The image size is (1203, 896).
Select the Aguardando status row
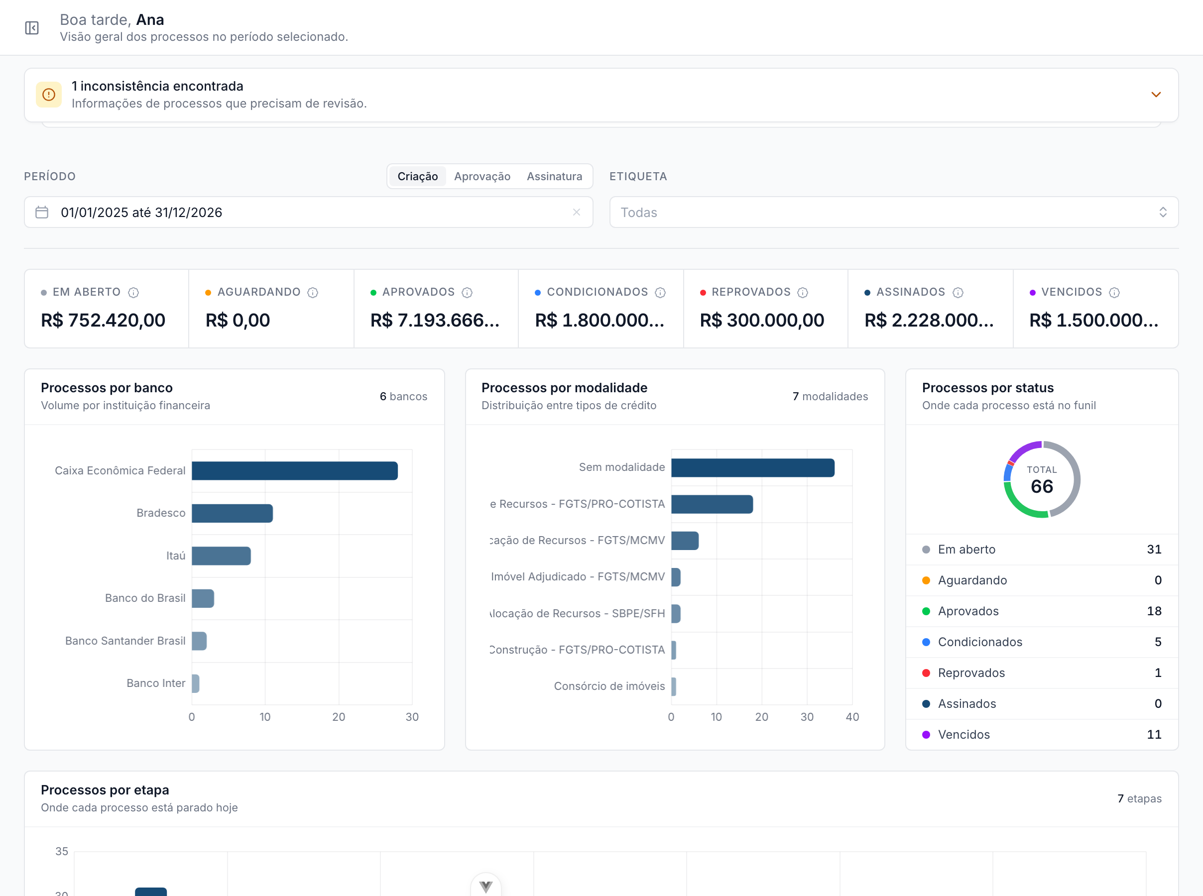(1041, 580)
